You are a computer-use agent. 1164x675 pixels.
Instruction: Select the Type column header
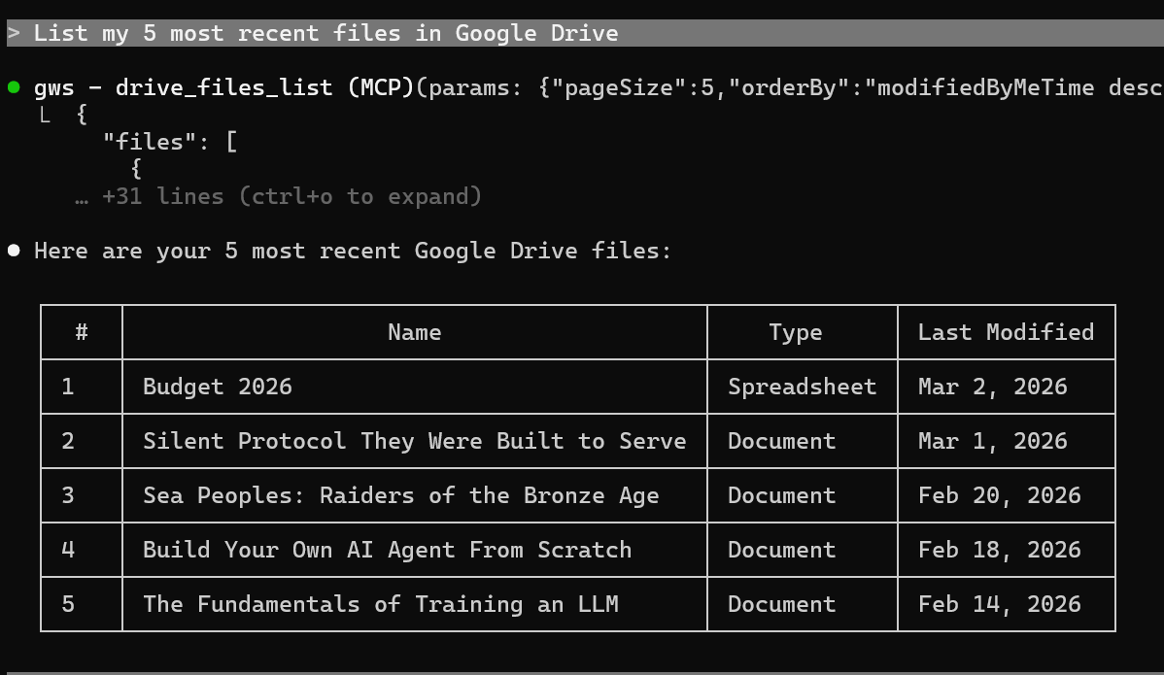[x=795, y=332]
